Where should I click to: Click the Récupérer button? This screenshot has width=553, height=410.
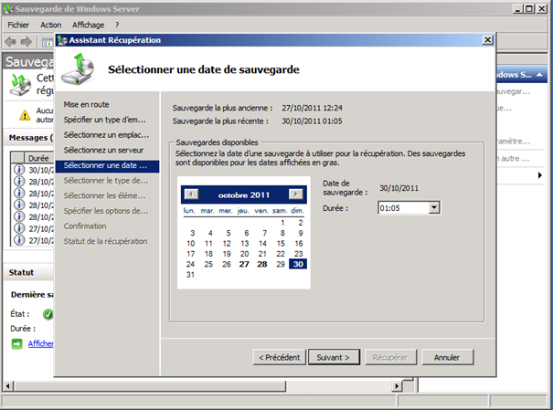pyautogui.click(x=390, y=357)
